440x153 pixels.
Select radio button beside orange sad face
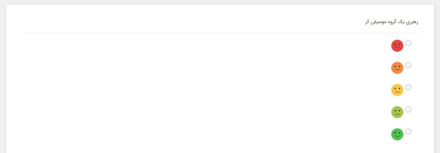tap(408, 65)
